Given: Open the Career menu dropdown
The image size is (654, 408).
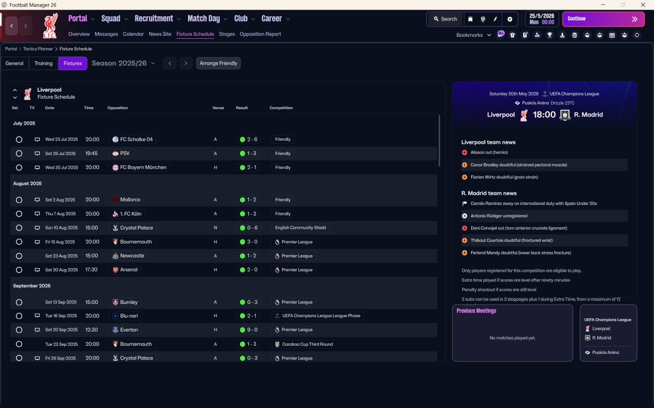Looking at the screenshot, I should point(276,19).
